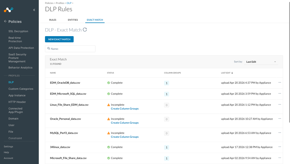Click green Complete check for EDM_Microsoft_SQL_data.csv

108,94
